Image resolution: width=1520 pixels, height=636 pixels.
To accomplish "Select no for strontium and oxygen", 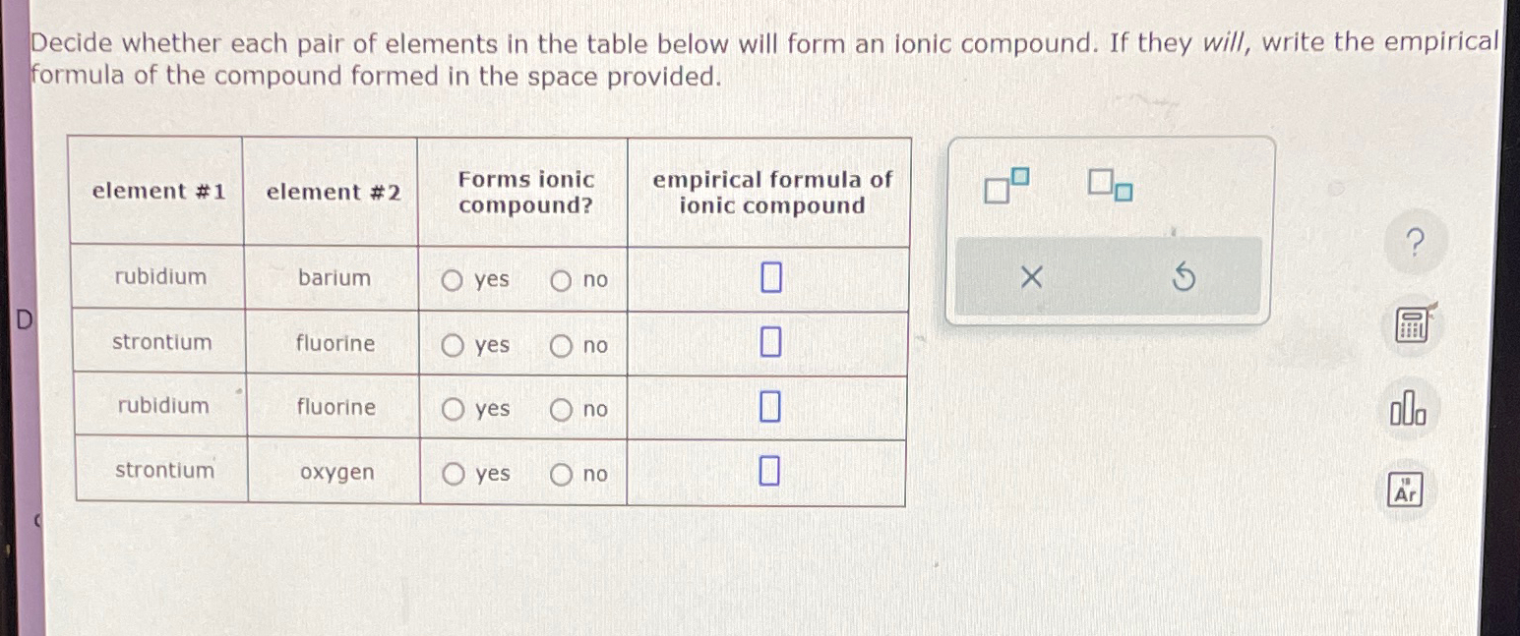I will pos(561,474).
